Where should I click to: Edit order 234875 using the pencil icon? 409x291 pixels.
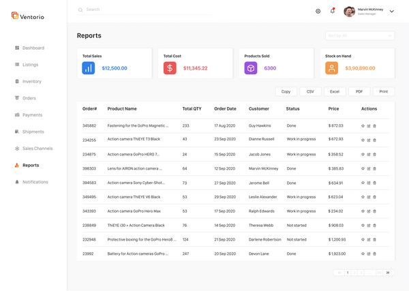tap(369, 154)
